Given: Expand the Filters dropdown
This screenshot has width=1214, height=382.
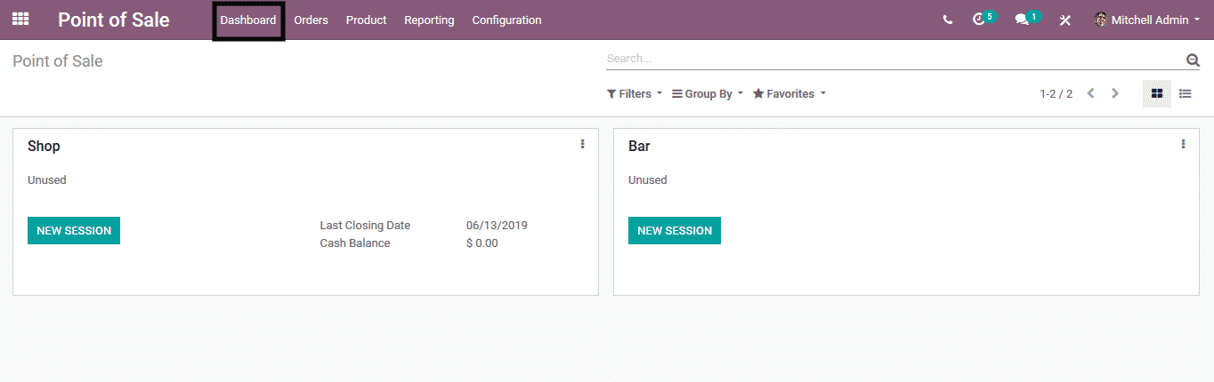Looking at the screenshot, I should point(635,93).
